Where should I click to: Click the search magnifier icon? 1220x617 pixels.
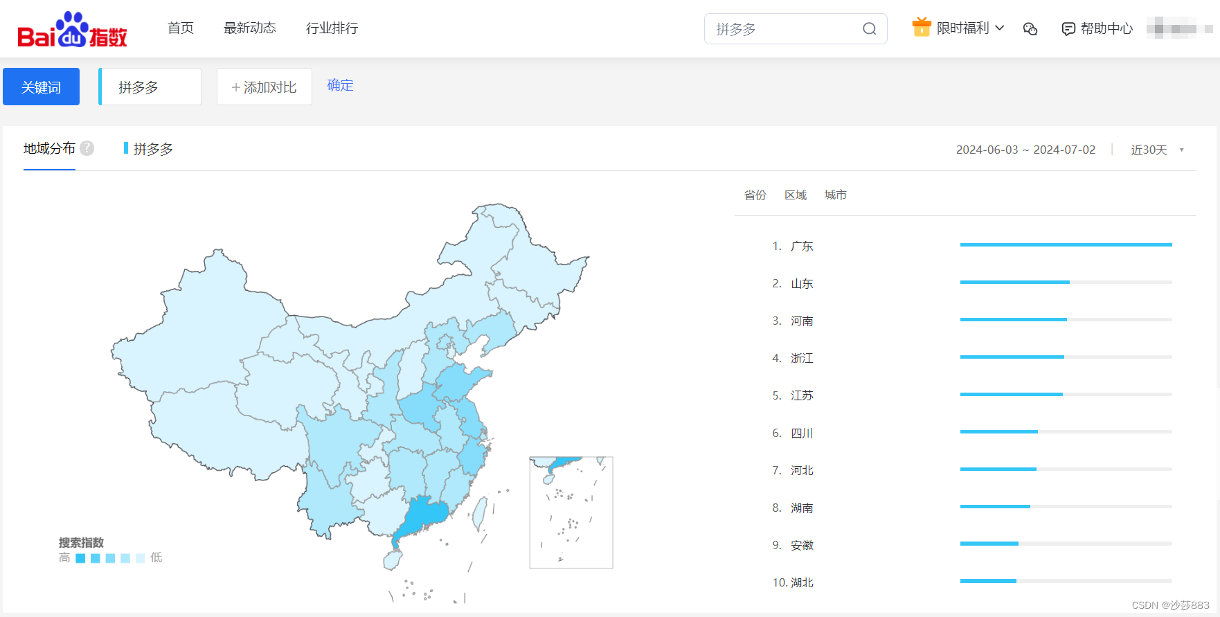[x=869, y=28]
